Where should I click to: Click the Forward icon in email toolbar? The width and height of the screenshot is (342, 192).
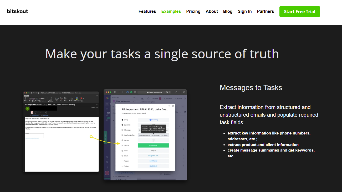pyautogui.click(x=37, y=98)
